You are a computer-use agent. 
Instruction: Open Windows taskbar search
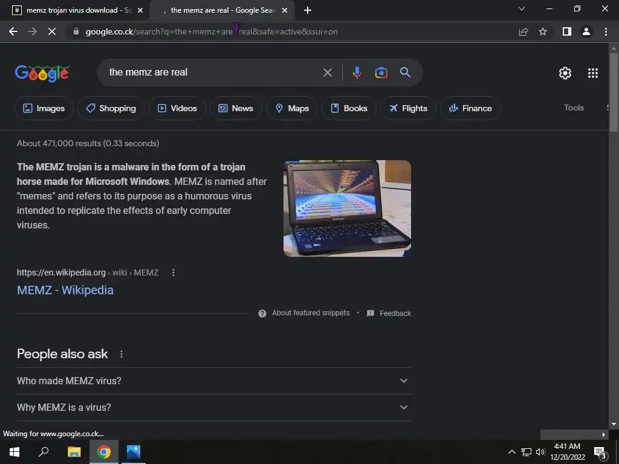pos(44,452)
